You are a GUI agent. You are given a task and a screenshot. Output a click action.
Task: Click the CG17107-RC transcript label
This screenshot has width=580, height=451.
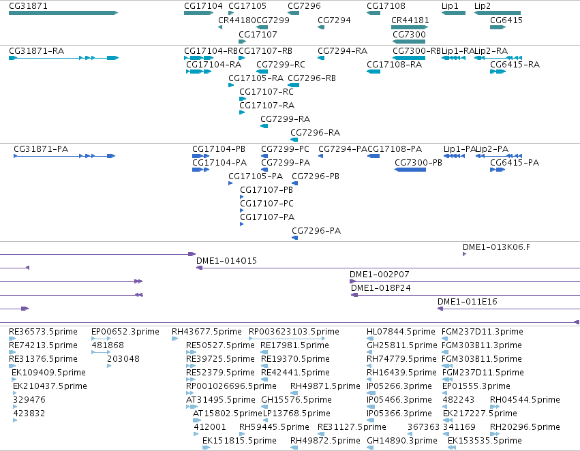(266, 92)
